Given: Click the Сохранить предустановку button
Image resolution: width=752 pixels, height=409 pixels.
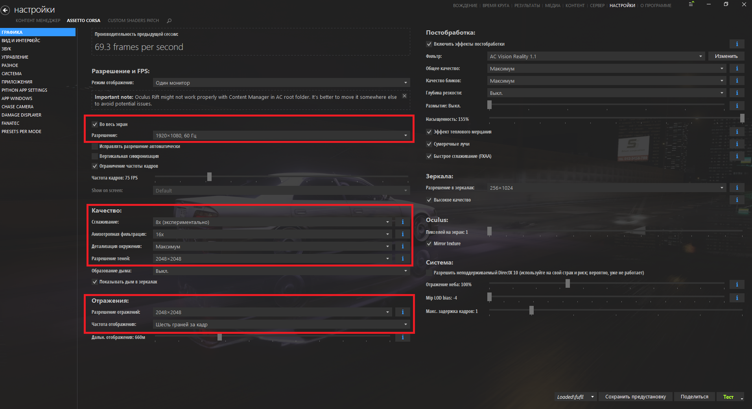Looking at the screenshot, I should pos(636,397).
